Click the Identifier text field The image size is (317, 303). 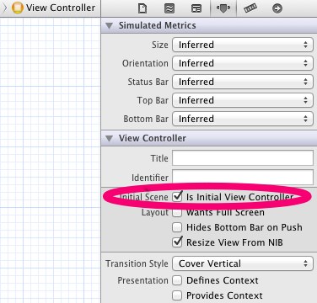click(243, 178)
